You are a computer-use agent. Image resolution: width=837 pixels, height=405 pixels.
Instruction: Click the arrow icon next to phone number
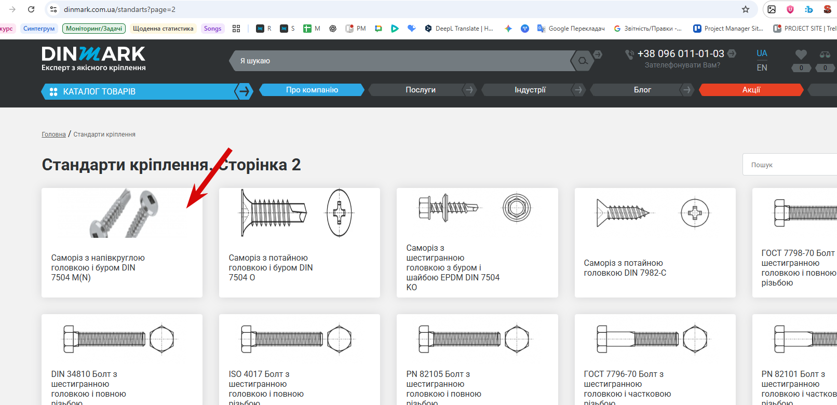click(732, 53)
